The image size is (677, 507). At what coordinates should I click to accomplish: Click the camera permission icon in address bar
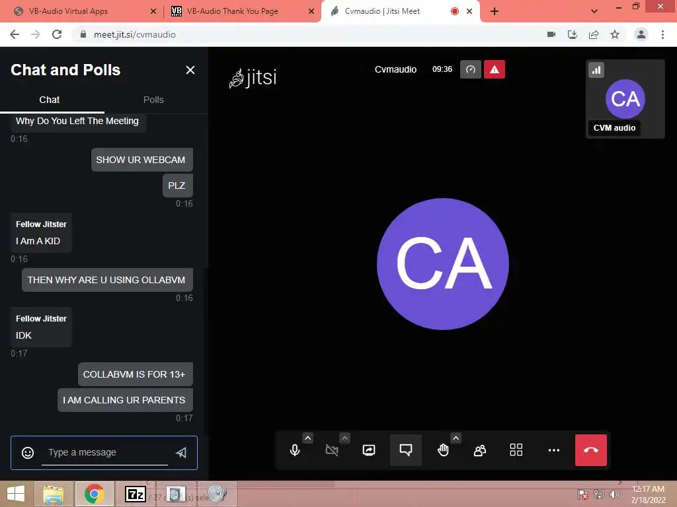551,34
